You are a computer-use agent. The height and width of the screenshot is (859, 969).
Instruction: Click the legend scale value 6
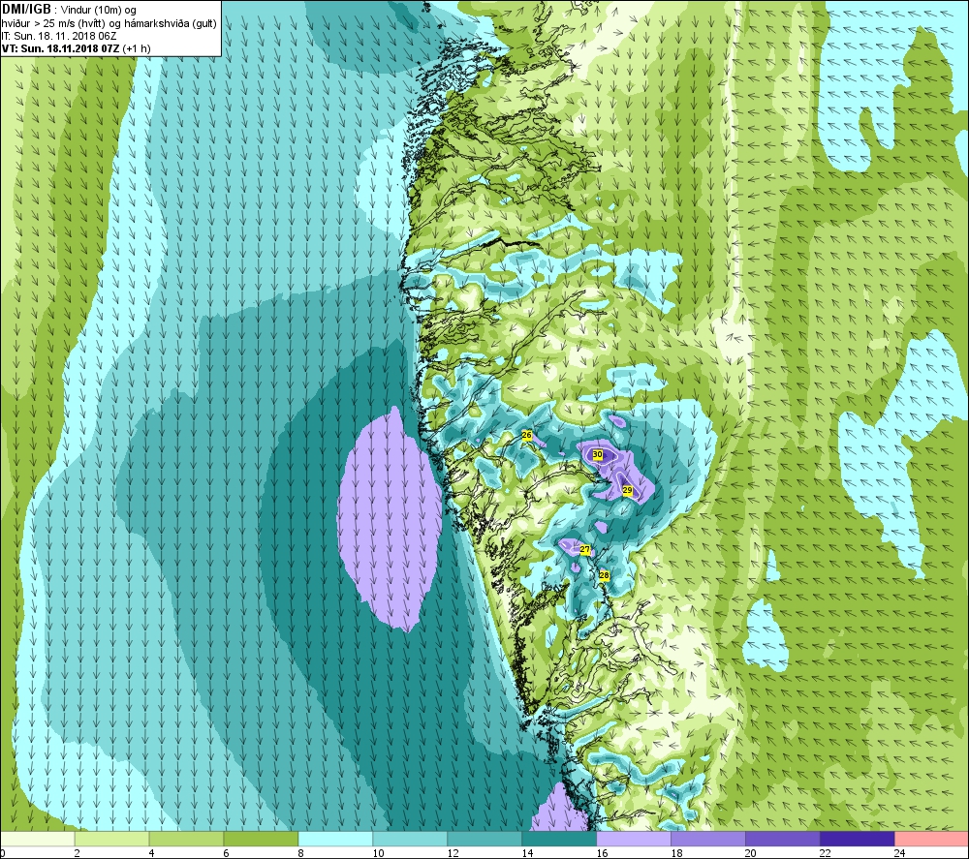[x=226, y=853]
